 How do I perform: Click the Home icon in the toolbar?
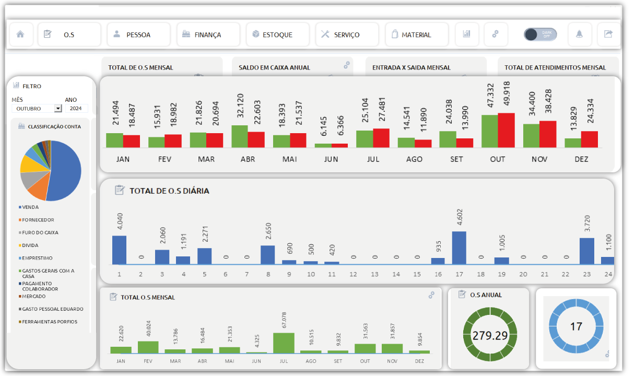click(21, 34)
